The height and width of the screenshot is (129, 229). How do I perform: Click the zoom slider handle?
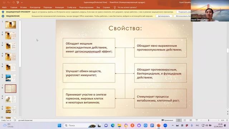(209, 120)
